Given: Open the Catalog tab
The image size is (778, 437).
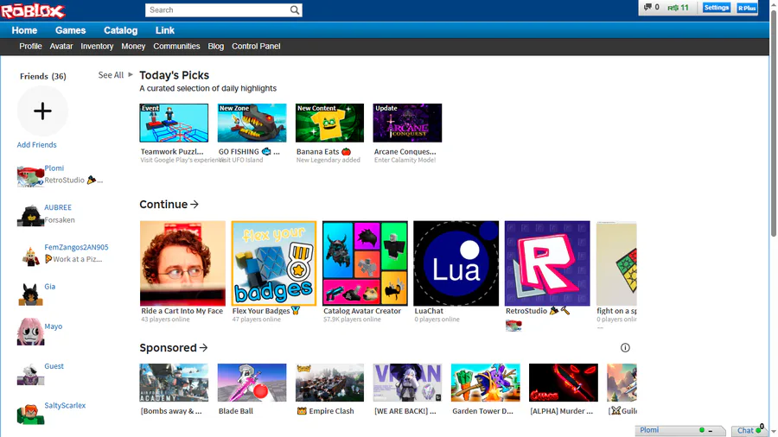Looking at the screenshot, I should [x=120, y=30].
